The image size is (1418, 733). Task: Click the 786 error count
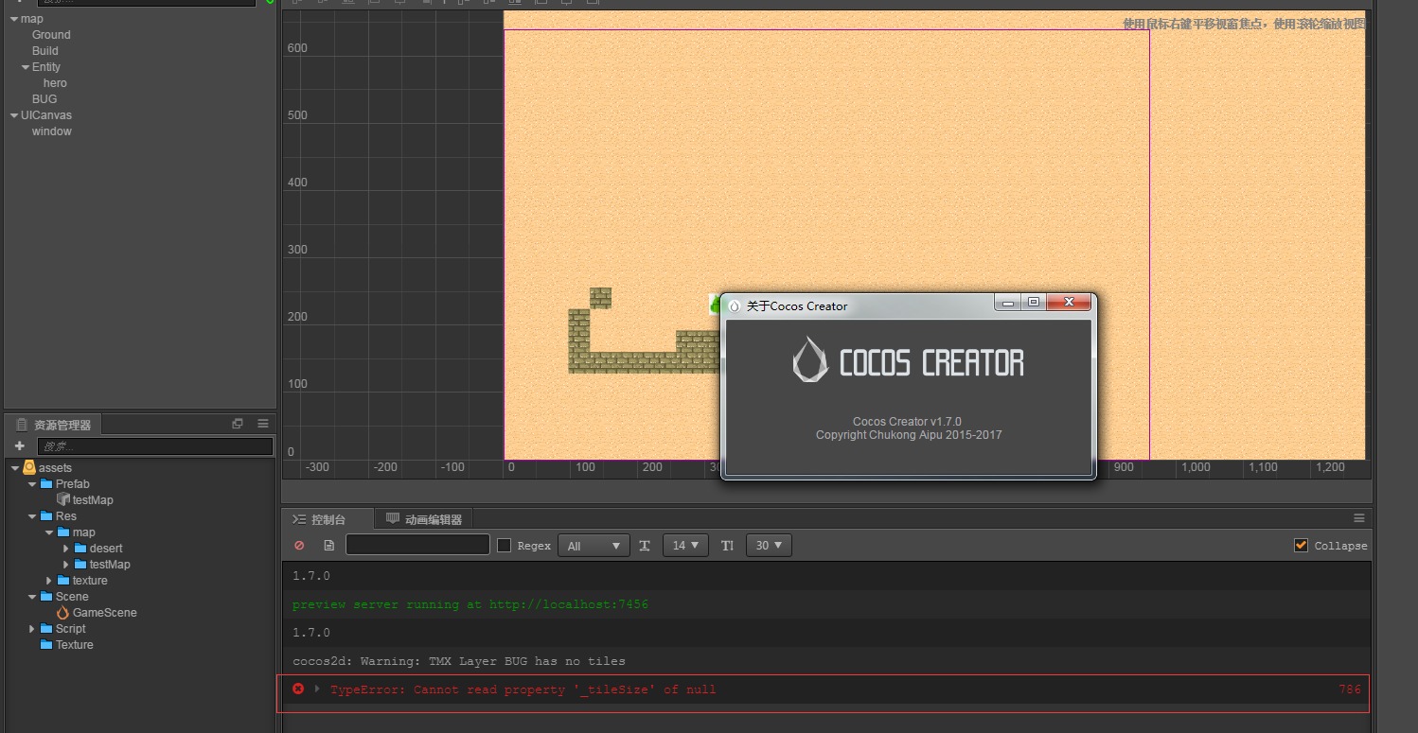pyautogui.click(x=1350, y=689)
